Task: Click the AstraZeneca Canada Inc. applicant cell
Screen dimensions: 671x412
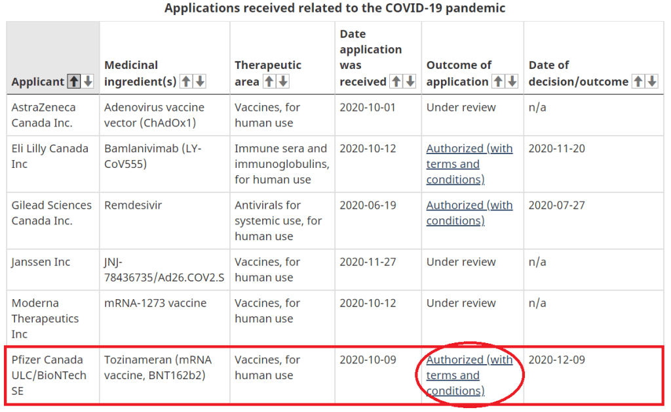Action: 43,115
